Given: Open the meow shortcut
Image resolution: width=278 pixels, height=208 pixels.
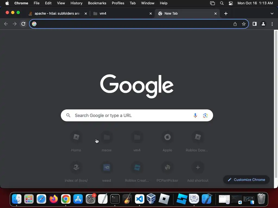Looking at the screenshot, I should pyautogui.click(x=106, y=141).
